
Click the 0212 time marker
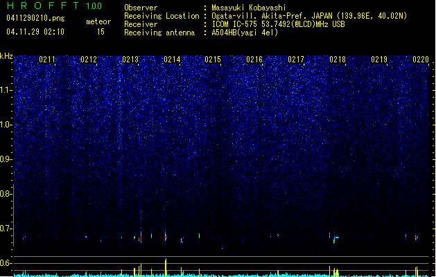[89, 60]
